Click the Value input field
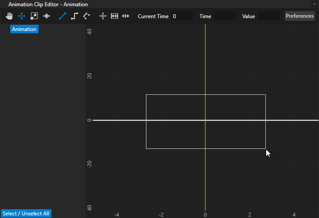 [x=268, y=16]
